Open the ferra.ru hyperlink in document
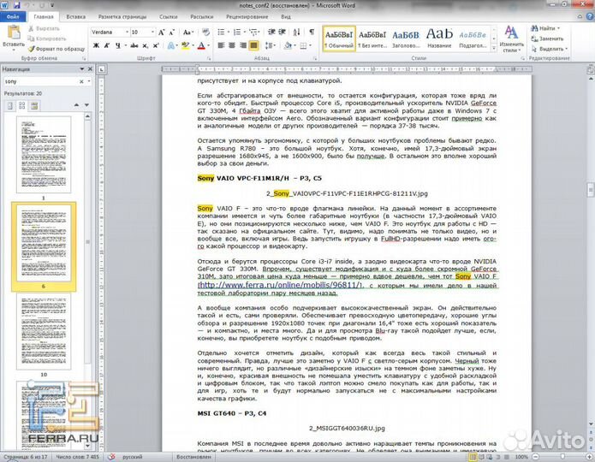 click(280, 285)
